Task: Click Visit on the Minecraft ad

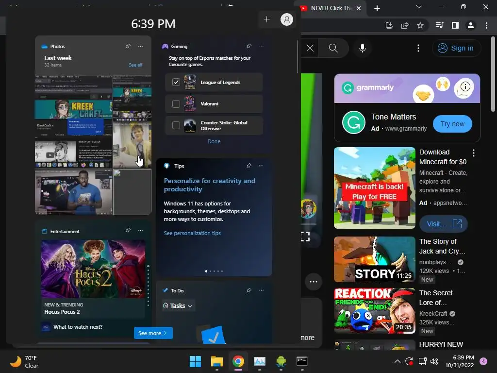Action: (x=444, y=224)
